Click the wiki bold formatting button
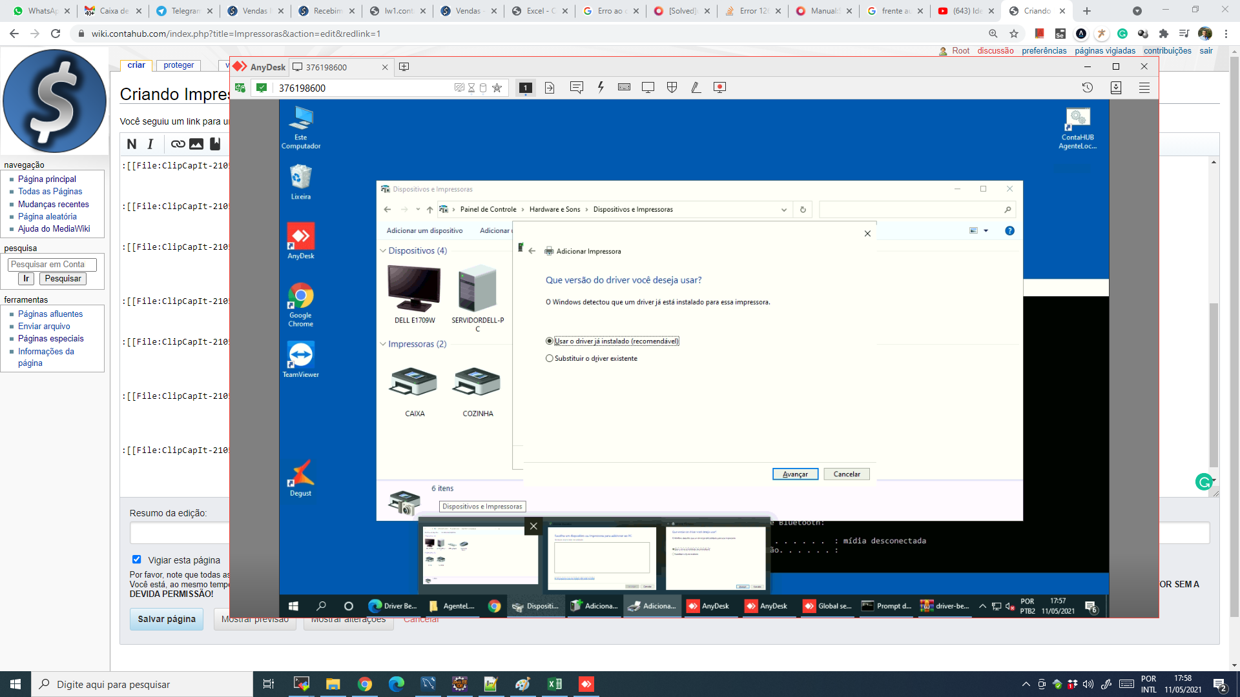 [x=132, y=144]
